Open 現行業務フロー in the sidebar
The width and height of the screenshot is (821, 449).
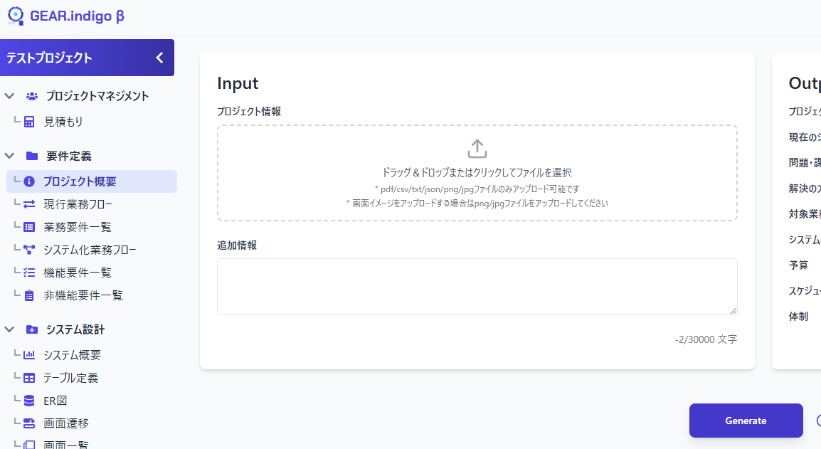click(78, 204)
